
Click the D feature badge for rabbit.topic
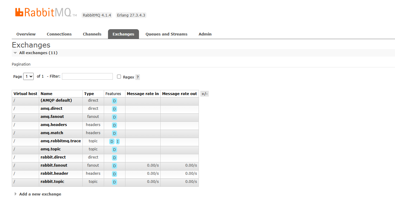click(114, 182)
